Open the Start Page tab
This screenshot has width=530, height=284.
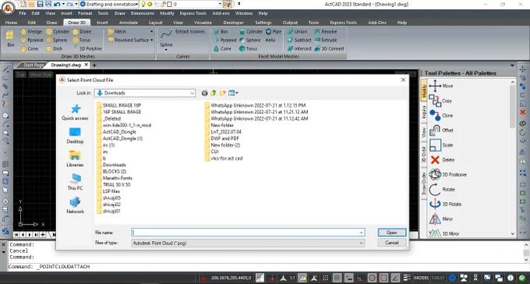pos(34,65)
